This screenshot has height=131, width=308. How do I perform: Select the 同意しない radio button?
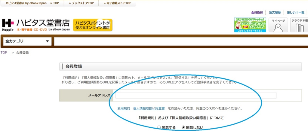183,127
